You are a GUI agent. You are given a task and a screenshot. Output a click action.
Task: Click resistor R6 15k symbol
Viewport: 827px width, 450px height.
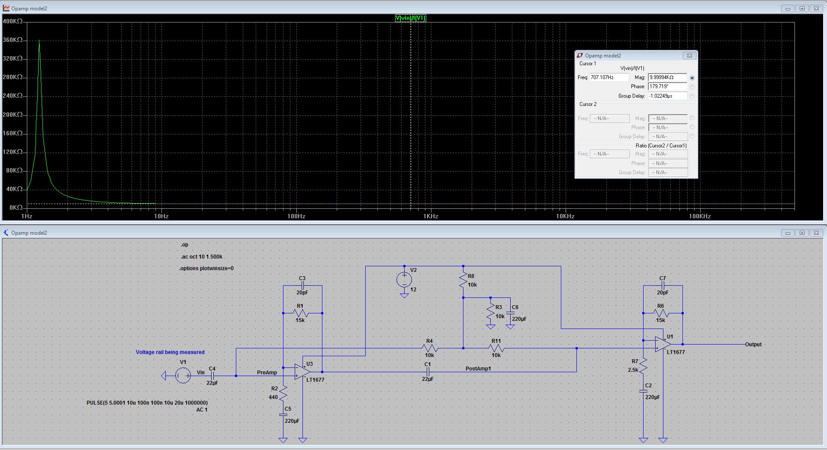[x=660, y=313]
